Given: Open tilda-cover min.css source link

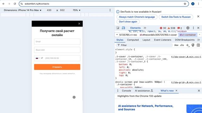Looking at the screenshot, I should point(186,57).
